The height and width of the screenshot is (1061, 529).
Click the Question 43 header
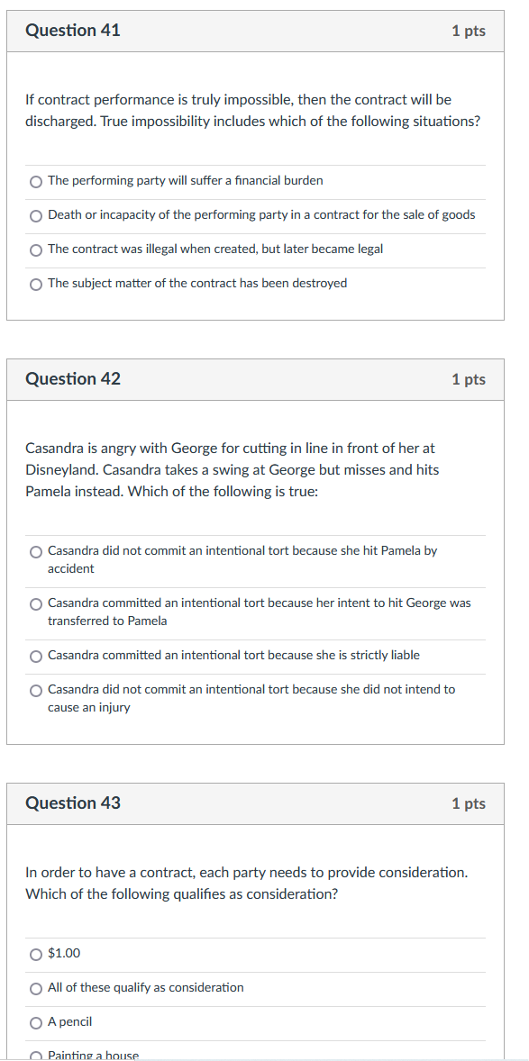pos(73,803)
